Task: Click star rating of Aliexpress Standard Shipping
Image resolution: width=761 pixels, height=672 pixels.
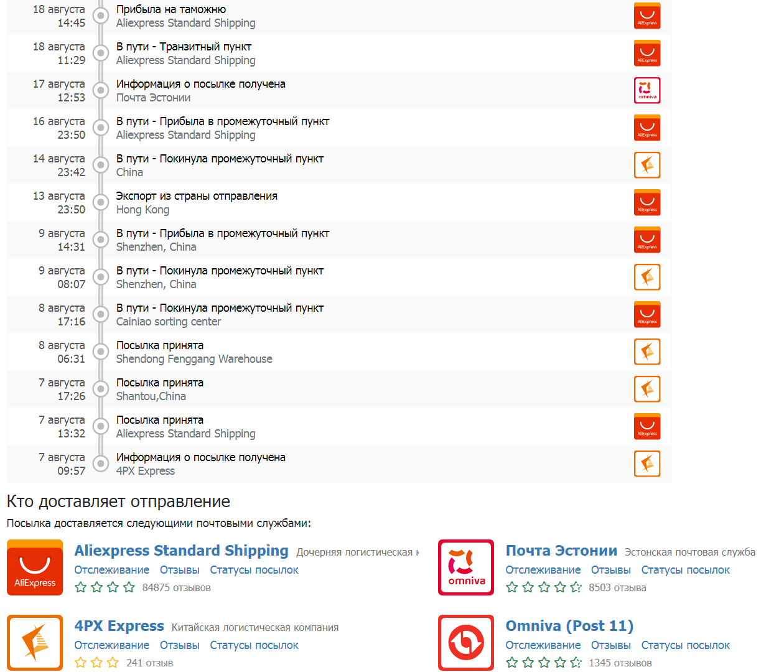Action: [105, 587]
